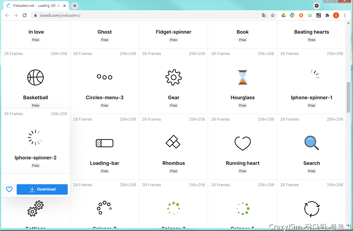Screen dimensions: 353x231
Task: Click 28 Frames label above Basketball
Action: (14, 54)
